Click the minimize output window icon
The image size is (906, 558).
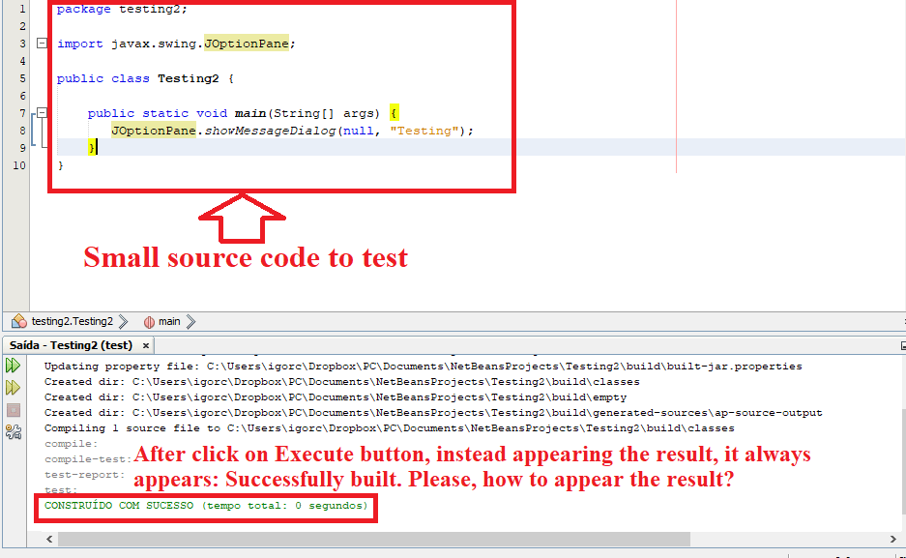(x=903, y=346)
